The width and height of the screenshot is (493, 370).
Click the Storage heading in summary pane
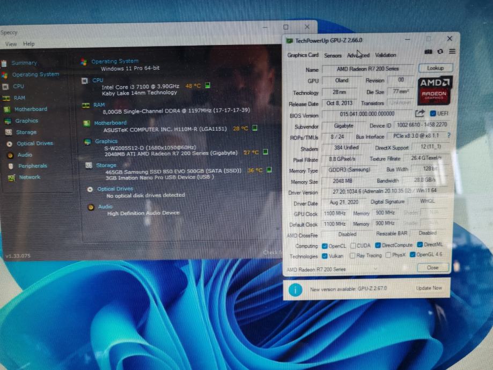pyautogui.click(x=106, y=165)
